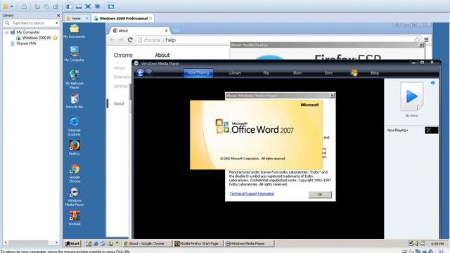
Task: Select About in Chrome sidebar
Action: tap(119, 103)
